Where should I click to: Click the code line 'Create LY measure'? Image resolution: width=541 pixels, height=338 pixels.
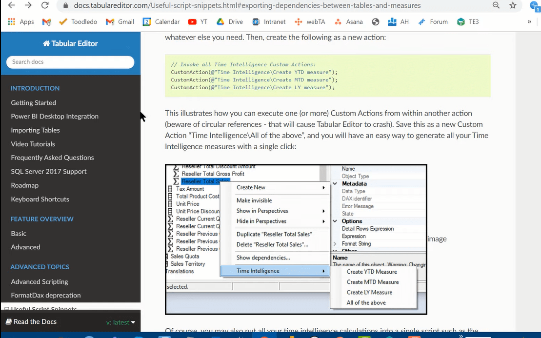point(253,87)
